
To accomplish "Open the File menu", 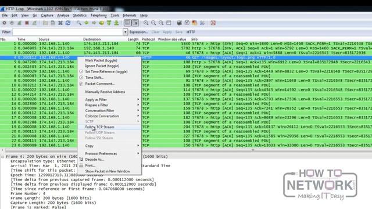I will tap(5, 16).
